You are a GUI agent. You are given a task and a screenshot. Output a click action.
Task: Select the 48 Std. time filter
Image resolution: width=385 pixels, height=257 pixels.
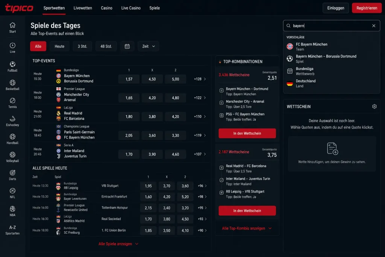point(106,46)
